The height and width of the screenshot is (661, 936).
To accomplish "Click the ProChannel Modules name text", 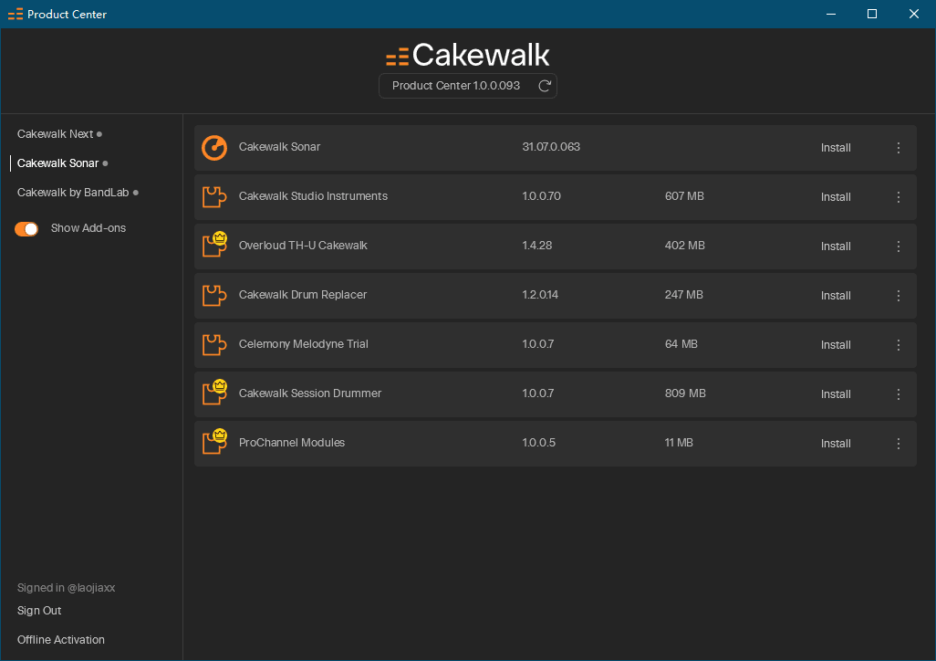I will pos(292,442).
